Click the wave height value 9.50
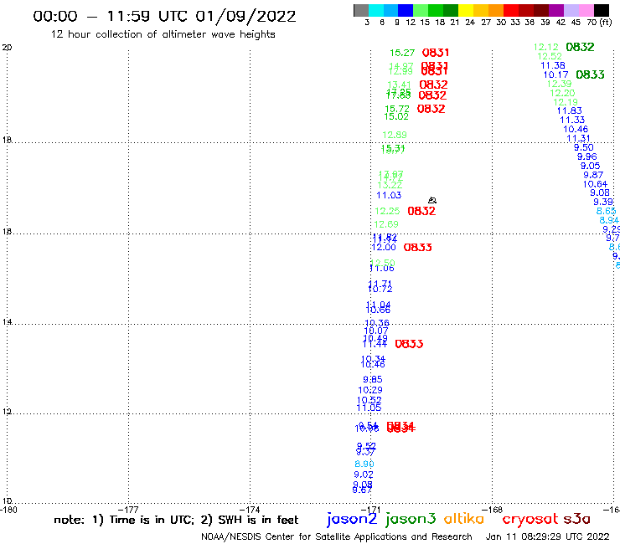Viewport: 620px width, 544px height. click(584, 147)
